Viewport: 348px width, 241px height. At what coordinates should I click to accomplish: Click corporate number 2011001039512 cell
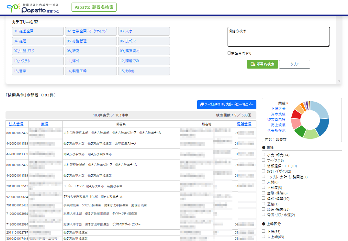click(17, 186)
